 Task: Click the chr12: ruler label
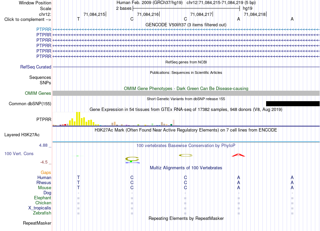click(x=45, y=14)
